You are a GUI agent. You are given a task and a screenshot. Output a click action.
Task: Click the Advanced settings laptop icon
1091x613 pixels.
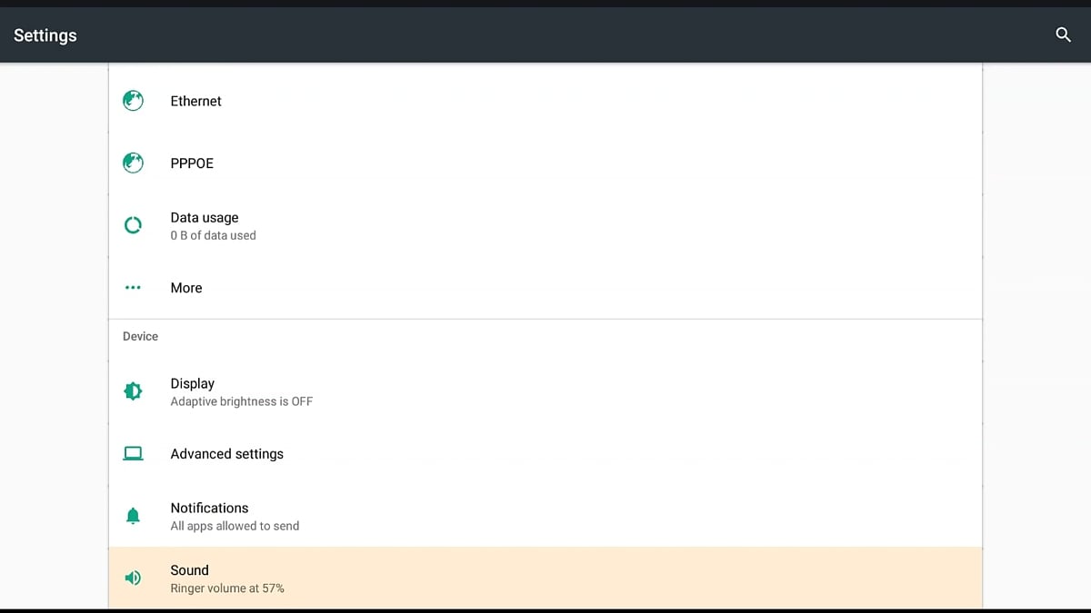point(133,454)
